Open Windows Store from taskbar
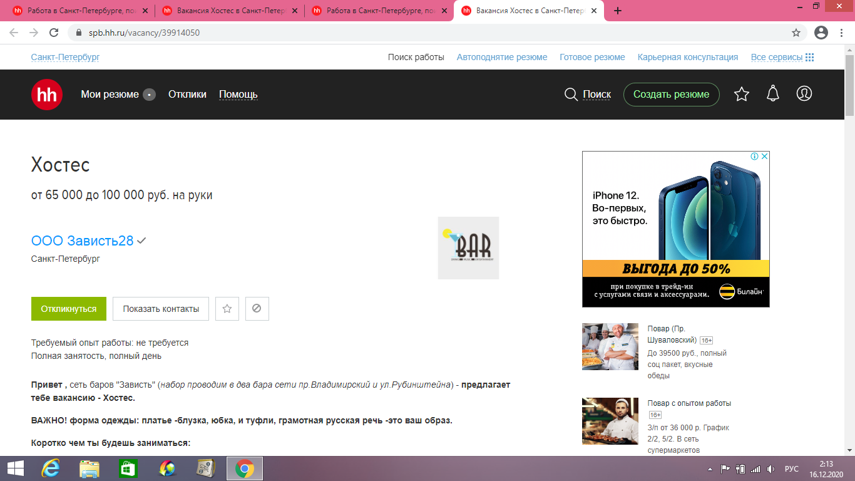This screenshot has height=481, width=855. coord(128,468)
